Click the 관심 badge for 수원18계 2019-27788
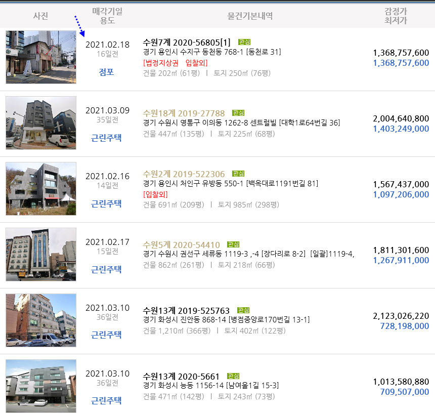Image resolution: width=435 pixels, height=414 pixels. (x=238, y=113)
